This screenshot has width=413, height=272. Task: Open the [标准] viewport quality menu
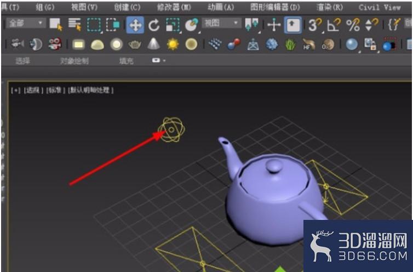point(55,90)
